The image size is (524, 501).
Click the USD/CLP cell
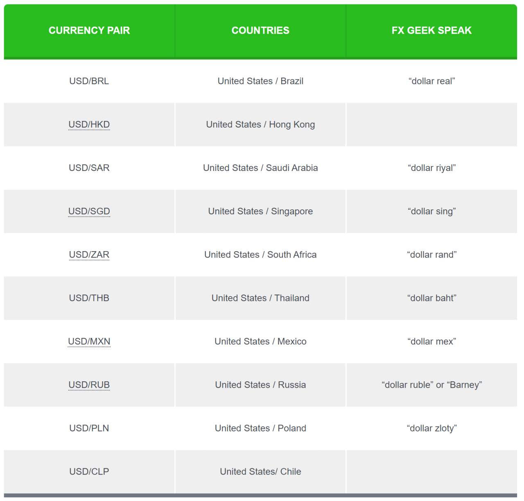(x=89, y=471)
